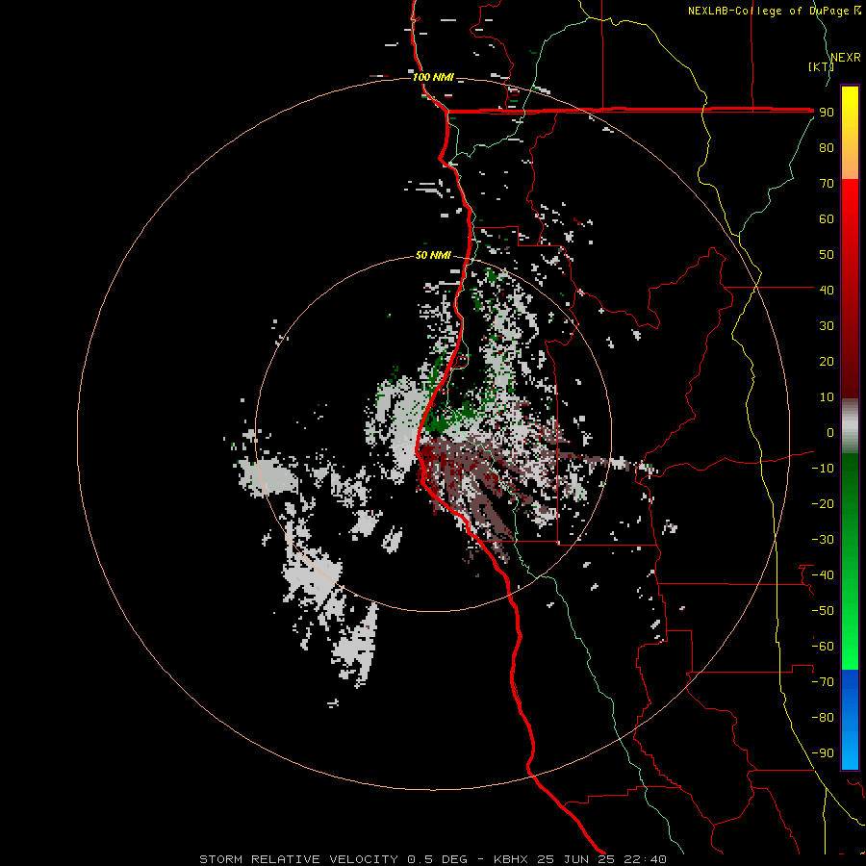Click the "-90" value on velocity scale
This screenshot has width=866, height=866.
pyautogui.click(x=823, y=753)
